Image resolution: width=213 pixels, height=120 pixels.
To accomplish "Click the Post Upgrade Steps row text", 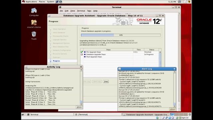I will 94,57.
